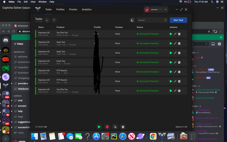This screenshot has width=227, height=142.
Task: Click the magnifier icon in task search
Action: [x=165, y=20]
